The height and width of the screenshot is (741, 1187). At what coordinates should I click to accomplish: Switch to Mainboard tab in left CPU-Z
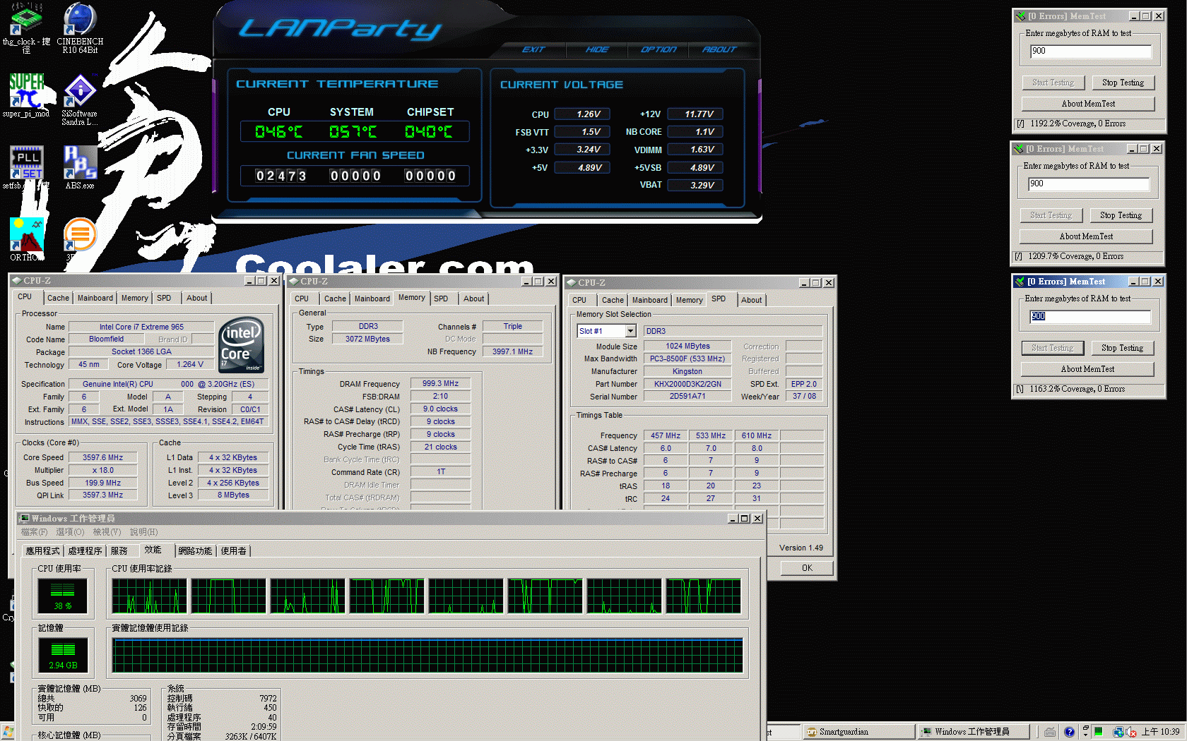coord(95,298)
